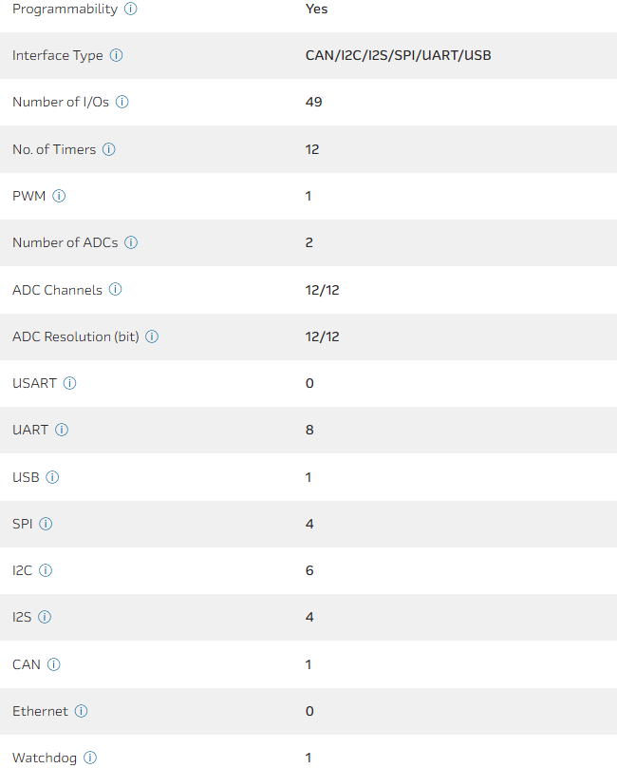
Task: Click the info icon next to Number of I/Os
Action: [122, 102]
